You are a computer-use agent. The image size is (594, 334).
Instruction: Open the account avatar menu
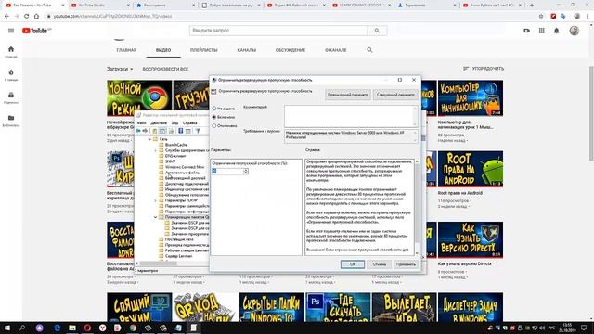[575, 31]
